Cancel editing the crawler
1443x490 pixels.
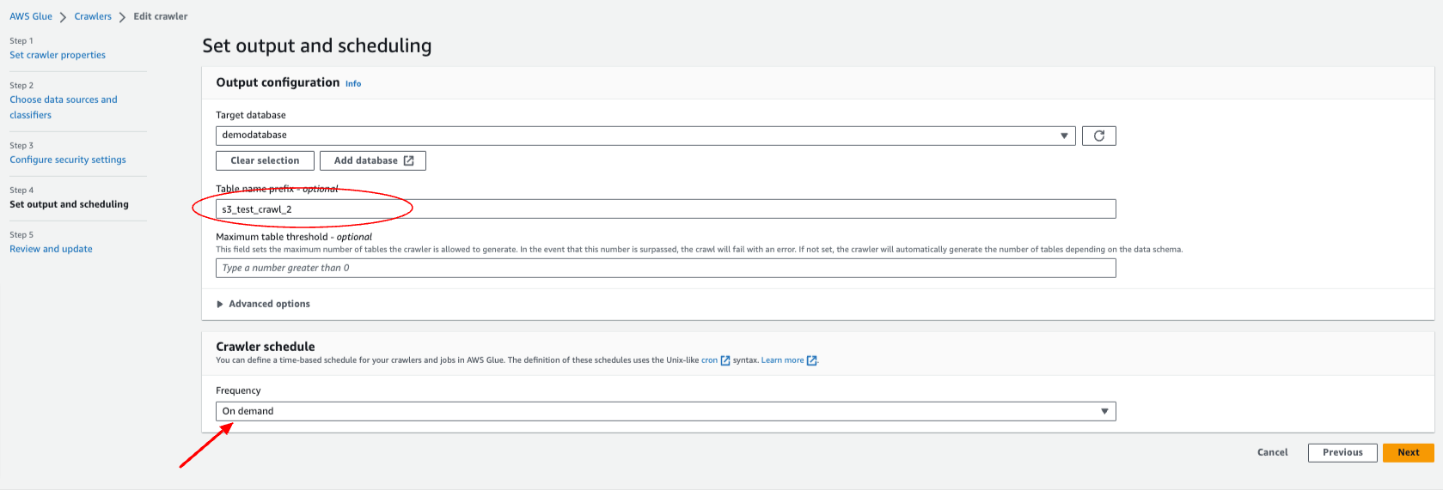(1272, 452)
